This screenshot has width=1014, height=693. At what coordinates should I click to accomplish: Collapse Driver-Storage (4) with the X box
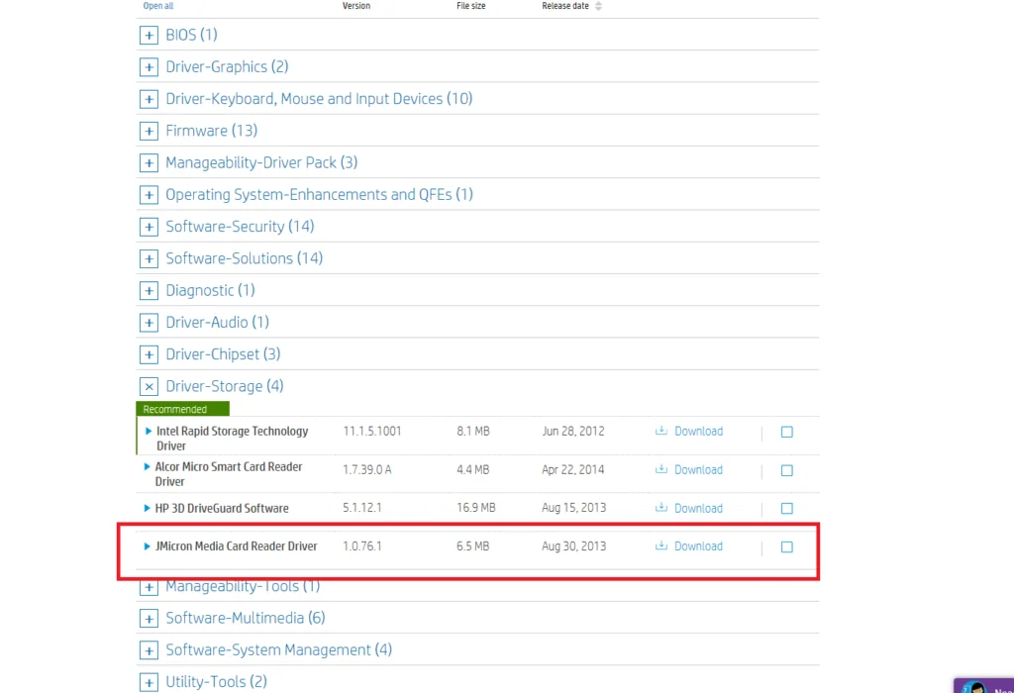click(x=149, y=386)
